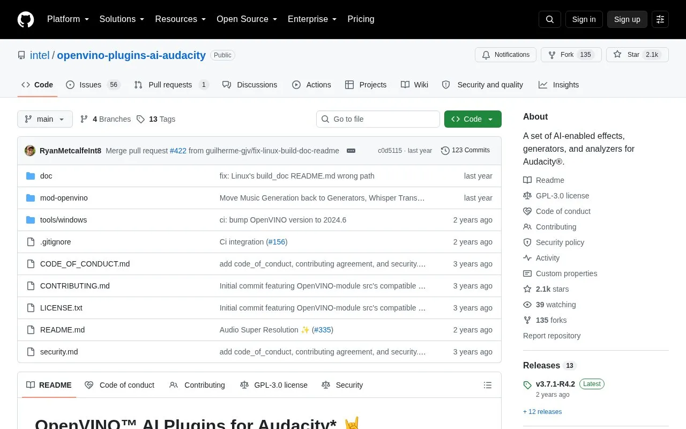Click RyanMetcalfeInt8's avatar thumbnail
The width and height of the screenshot is (686, 429).
30,151
